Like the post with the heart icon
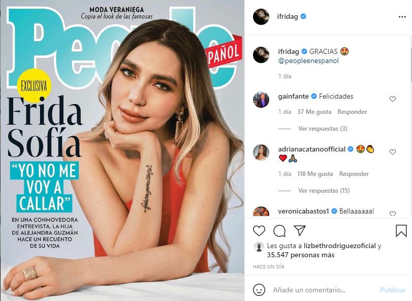The image size is (412, 301). (259, 230)
